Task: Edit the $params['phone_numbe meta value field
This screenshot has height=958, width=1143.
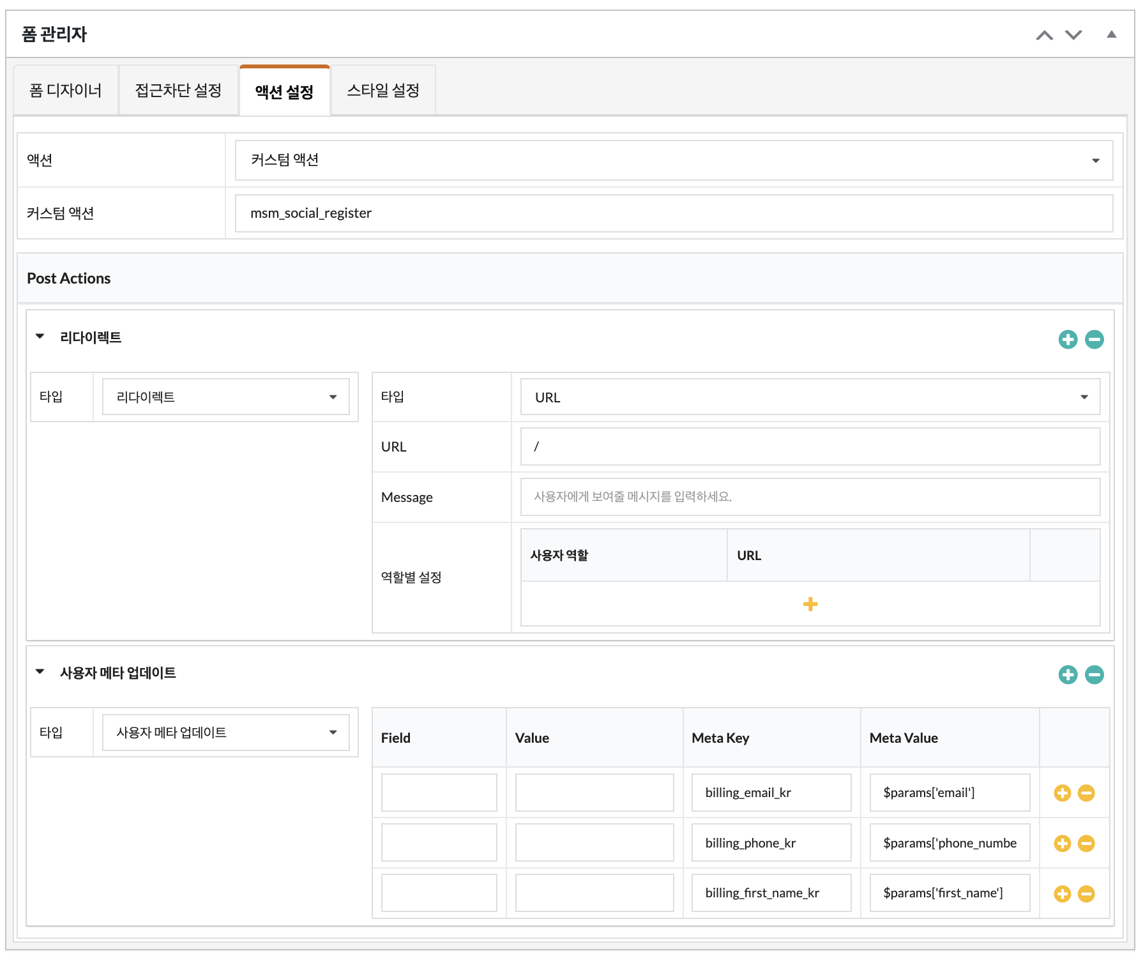Action: 950,842
